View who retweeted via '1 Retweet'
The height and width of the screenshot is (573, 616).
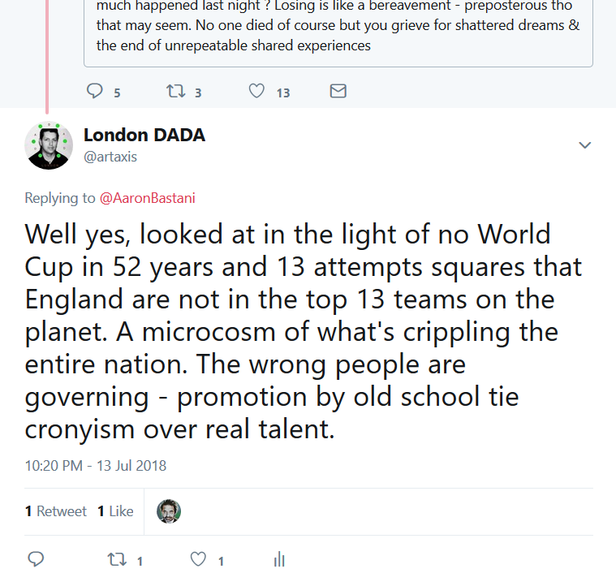[55, 511]
